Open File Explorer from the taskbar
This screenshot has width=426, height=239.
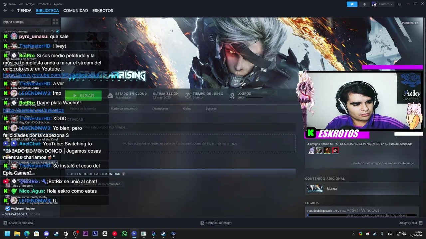pyautogui.click(x=17, y=234)
